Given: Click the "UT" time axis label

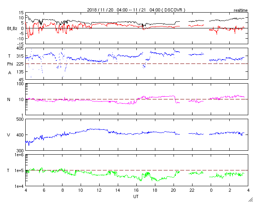Looking at the screenshot, I should pos(136,196).
